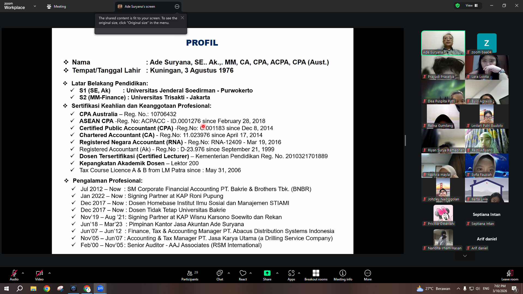The width and height of the screenshot is (523, 294).
Task: Open the second Chrome profile taskbar icon
Action: (x=87, y=289)
